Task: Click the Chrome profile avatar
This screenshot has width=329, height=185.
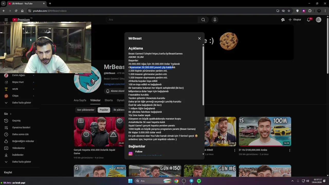Action: point(319,11)
